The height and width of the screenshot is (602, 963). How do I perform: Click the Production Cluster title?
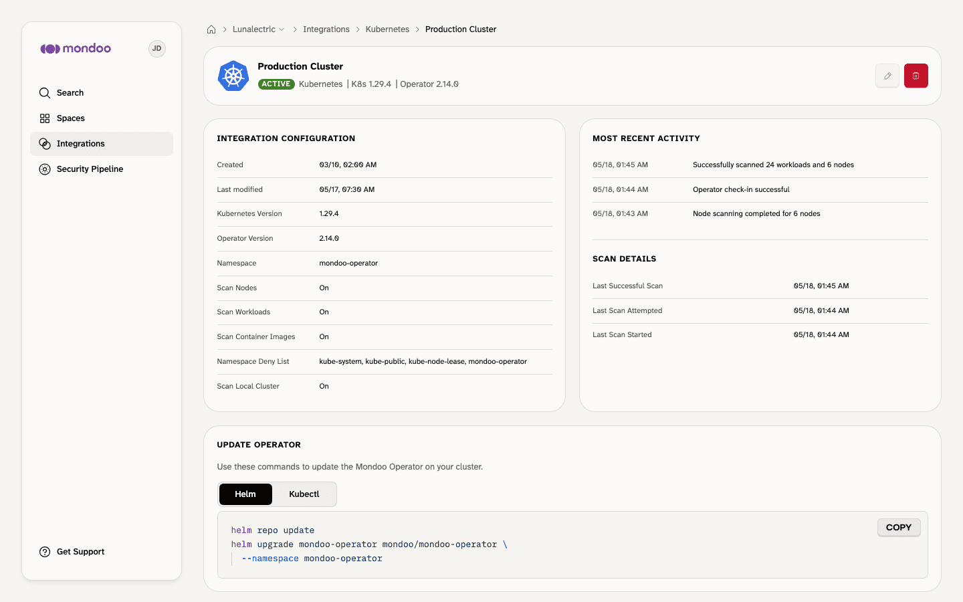(x=300, y=66)
